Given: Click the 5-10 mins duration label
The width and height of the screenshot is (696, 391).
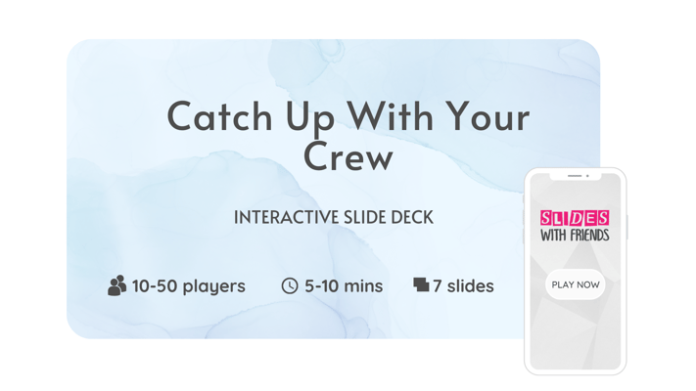Looking at the screenshot, I should pos(344,286).
